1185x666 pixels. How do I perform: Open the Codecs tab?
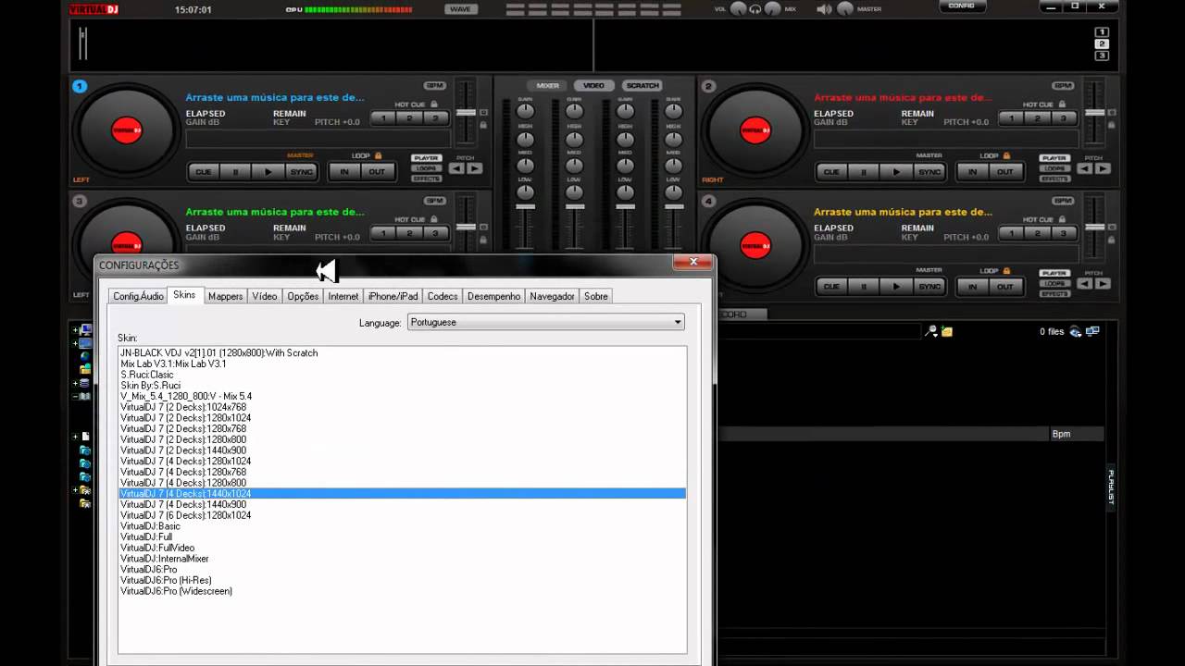coord(443,296)
